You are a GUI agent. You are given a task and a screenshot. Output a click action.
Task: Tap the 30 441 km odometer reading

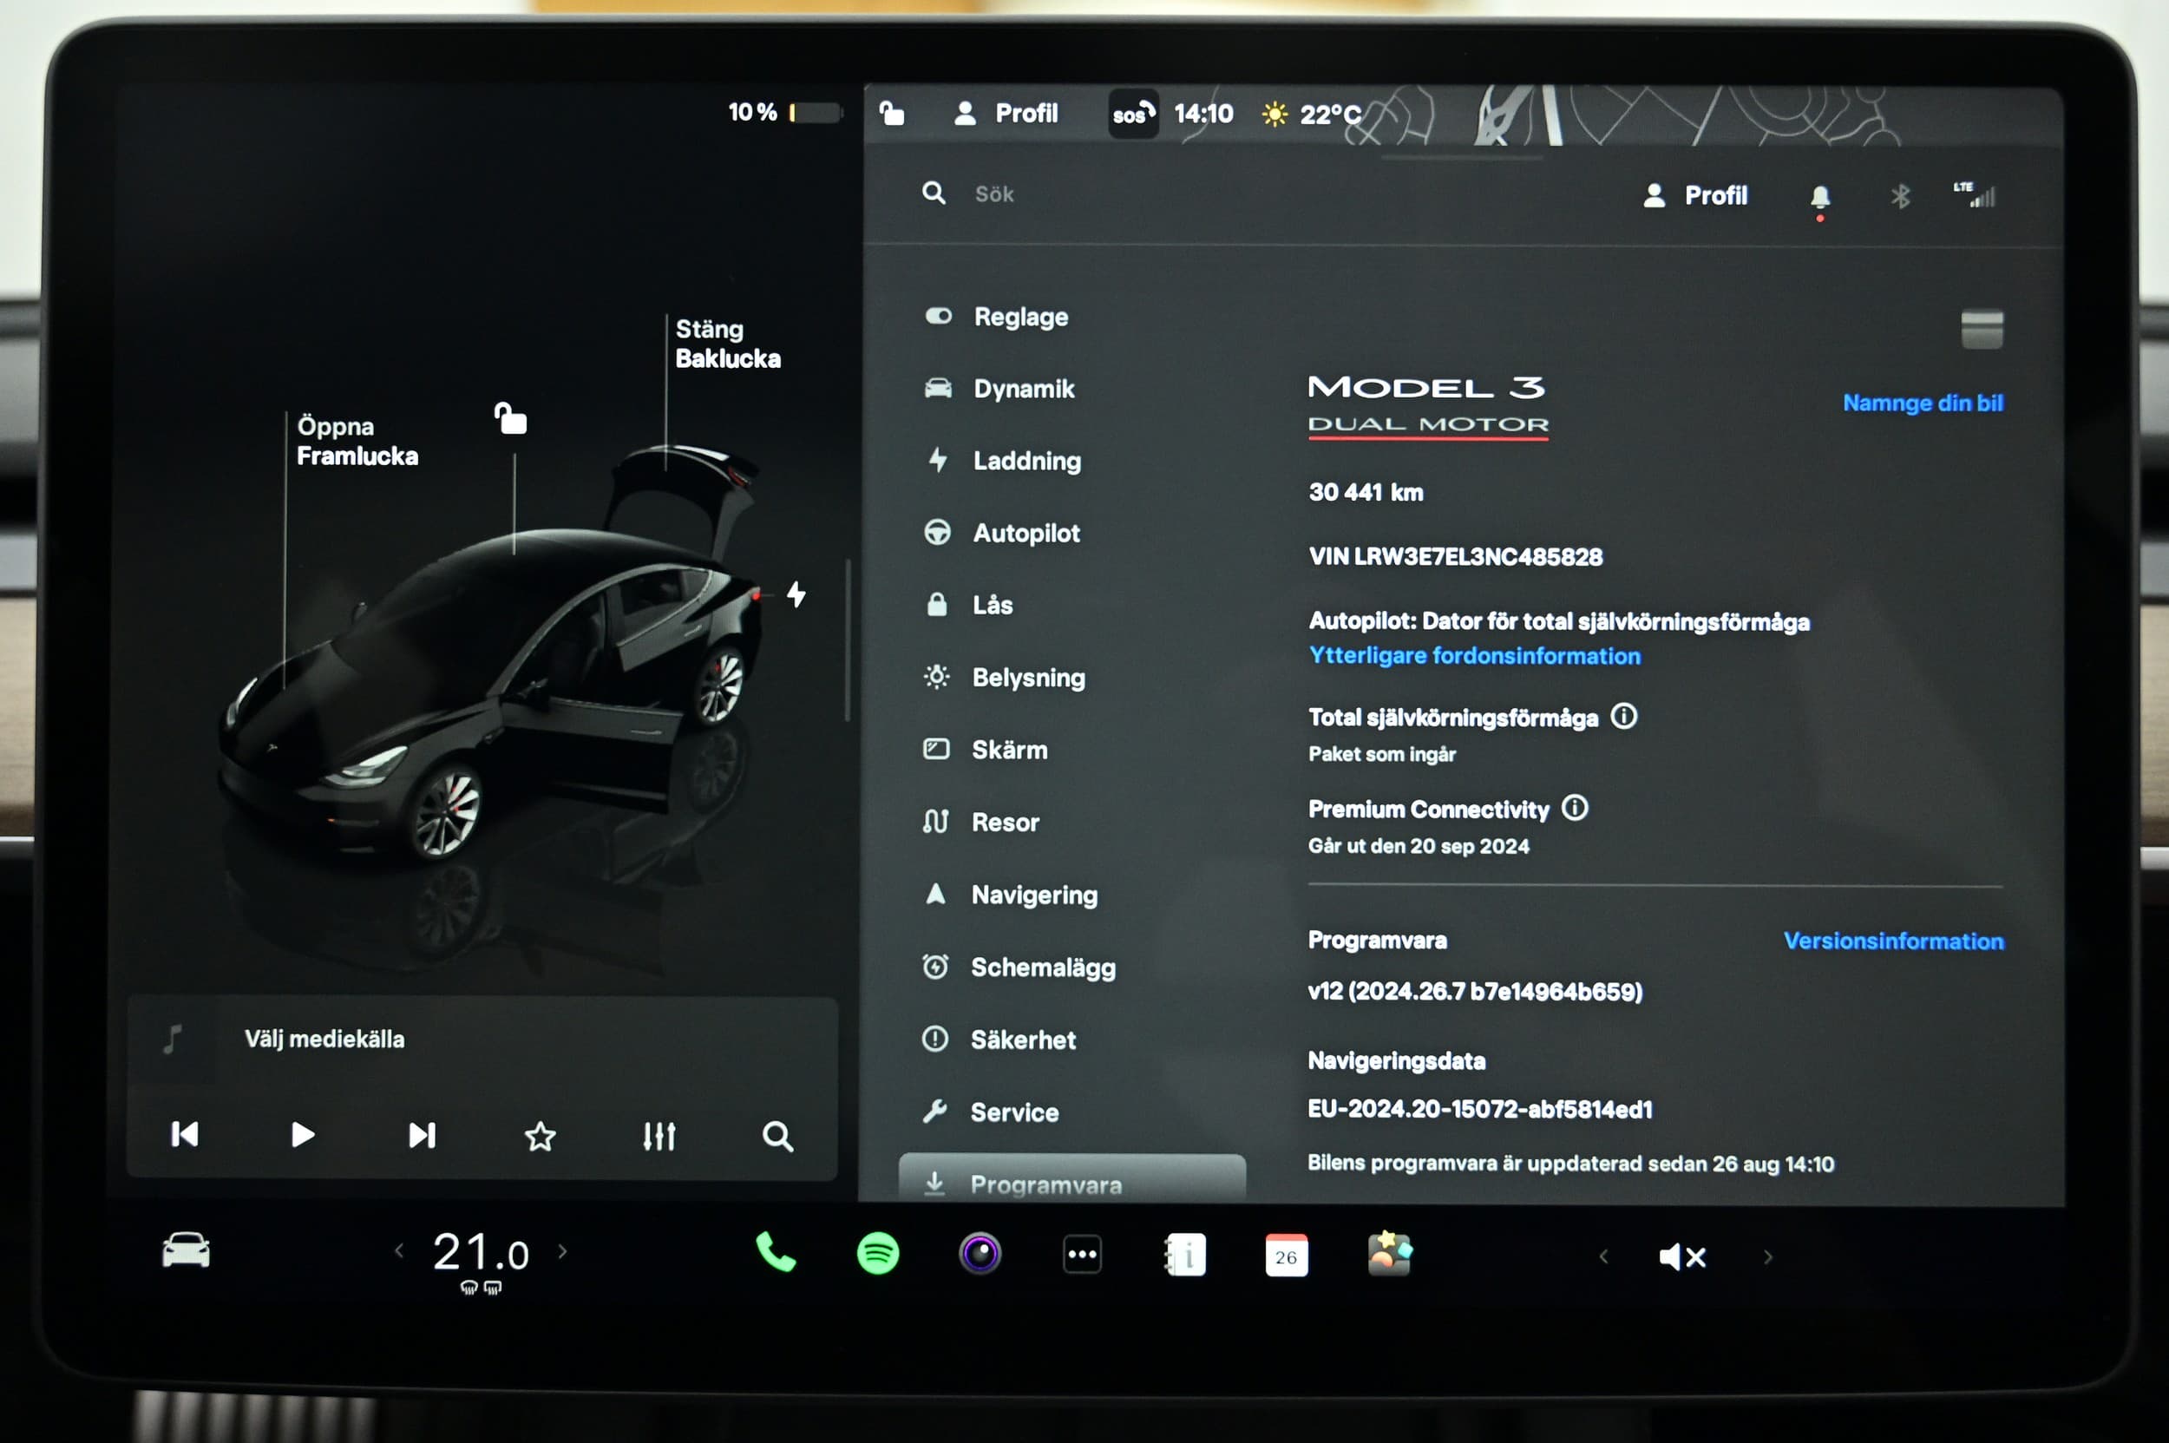1366,492
